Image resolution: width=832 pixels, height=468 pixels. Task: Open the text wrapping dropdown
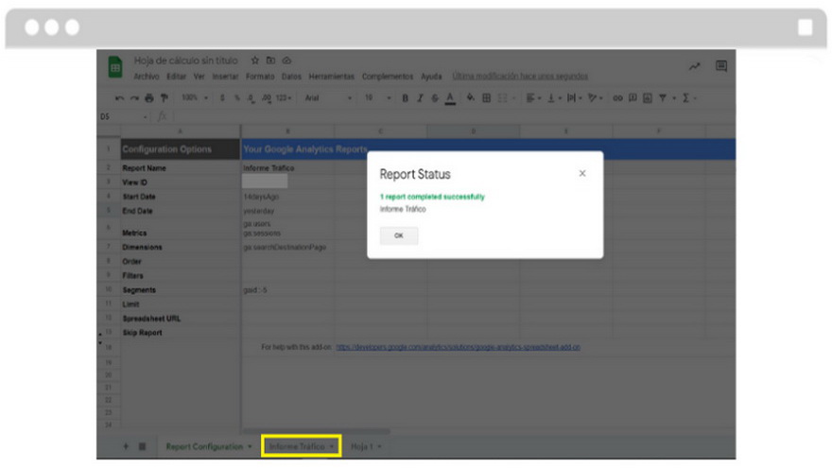point(575,98)
